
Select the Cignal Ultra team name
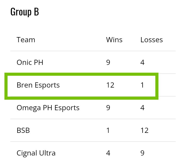(x=36, y=153)
